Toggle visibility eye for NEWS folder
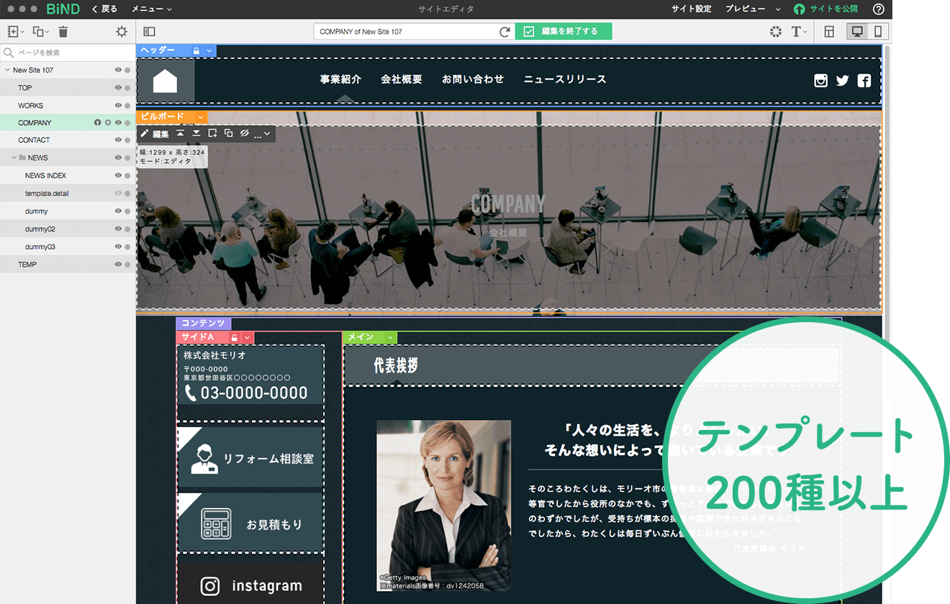950x604 pixels. coord(118,158)
